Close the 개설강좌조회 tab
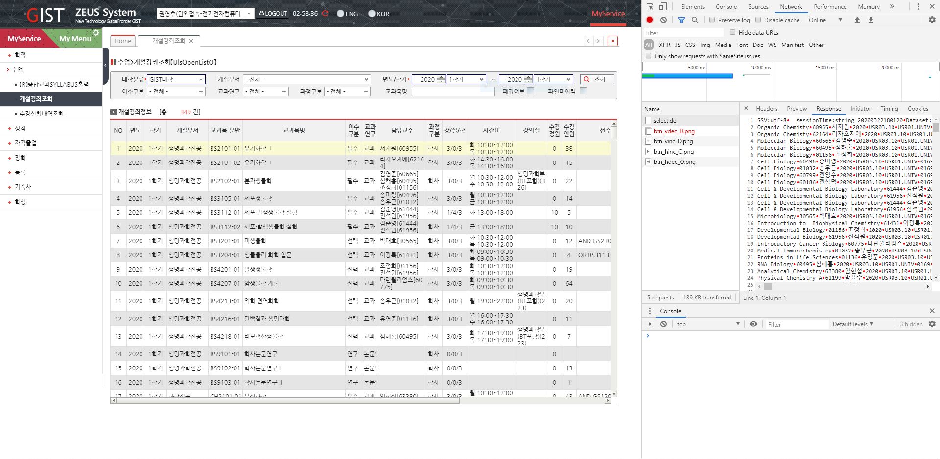The width and height of the screenshot is (940, 459). pyautogui.click(x=191, y=41)
